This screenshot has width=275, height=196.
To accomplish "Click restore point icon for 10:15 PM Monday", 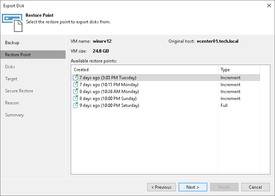I will 75,85.
